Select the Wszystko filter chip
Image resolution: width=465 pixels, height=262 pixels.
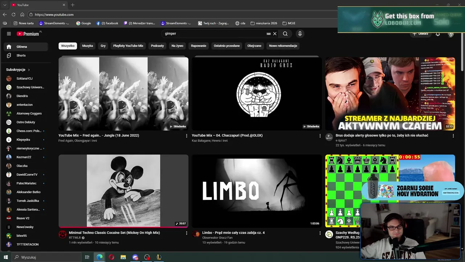(x=68, y=46)
